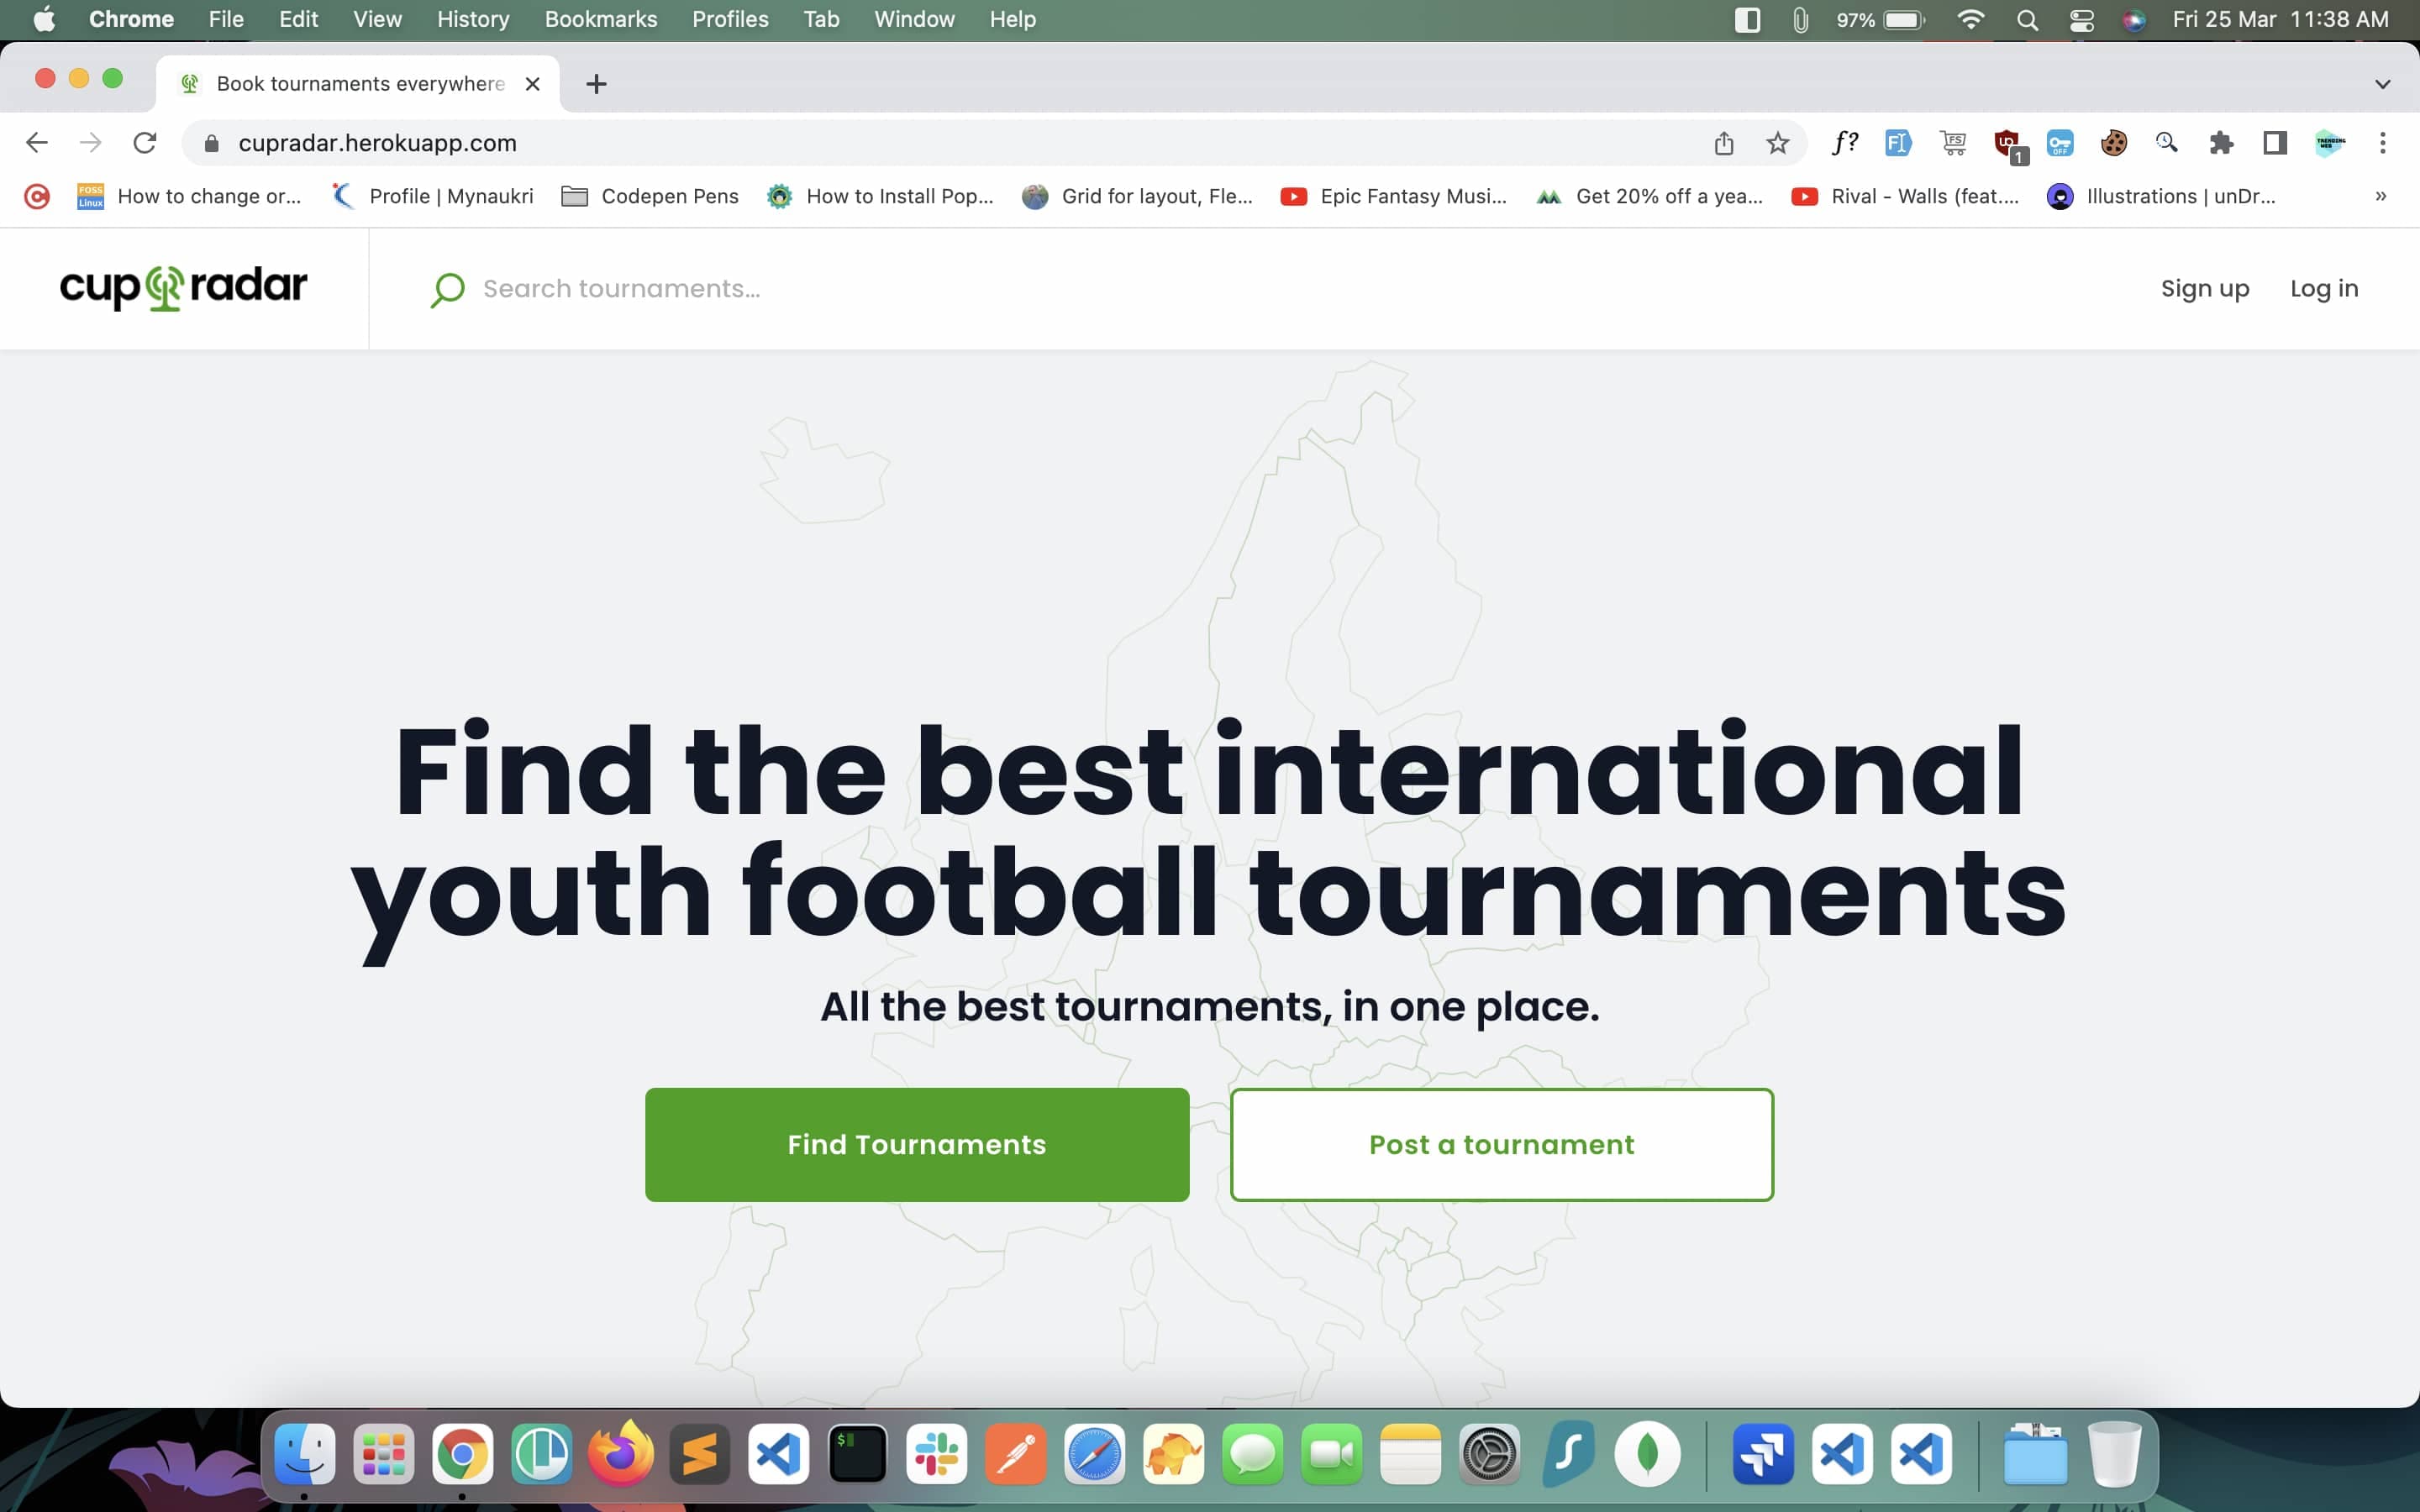Open Chrome side panel icon
The height and width of the screenshot is (1512, 2420).
[2275, 143]
